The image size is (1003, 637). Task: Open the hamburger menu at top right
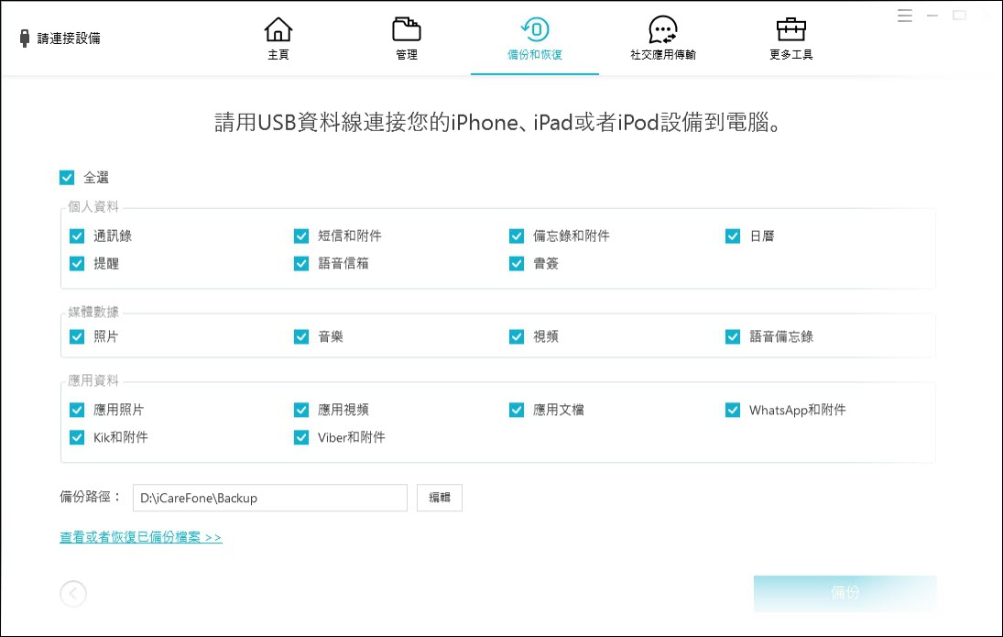pos(903,15)
